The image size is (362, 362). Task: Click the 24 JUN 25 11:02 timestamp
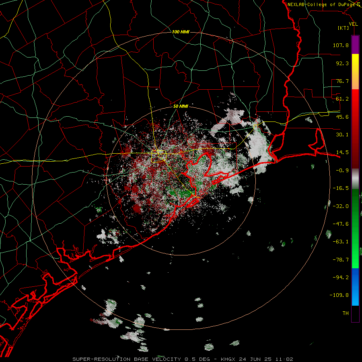[x=266, y=359]
